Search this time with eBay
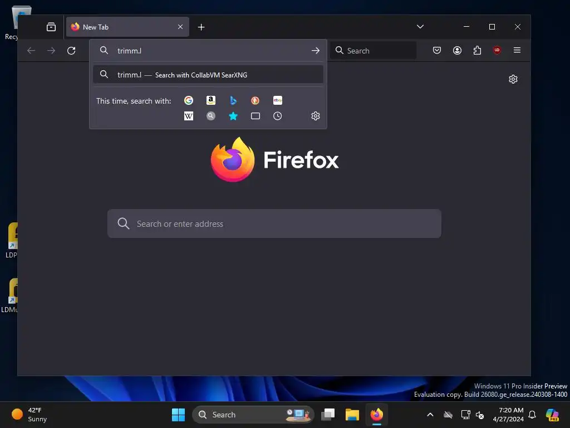The width and height of the screenshot is (570, 428). click(x=278, y=100)
